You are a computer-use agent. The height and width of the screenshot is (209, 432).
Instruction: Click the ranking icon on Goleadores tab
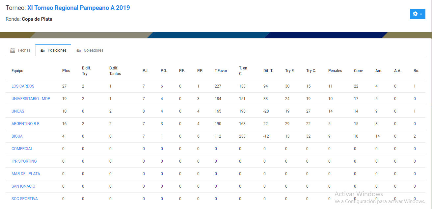coord(78,51)
